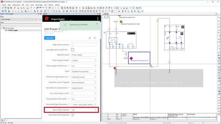221x124 pixels.
Task: Open the Options menu
Action: click(x=51, y=5)
